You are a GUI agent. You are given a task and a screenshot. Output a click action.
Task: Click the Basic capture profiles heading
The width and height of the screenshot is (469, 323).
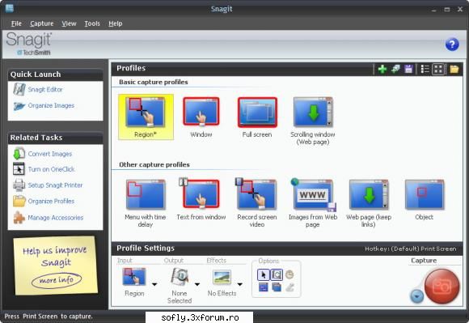pos(154,82)
